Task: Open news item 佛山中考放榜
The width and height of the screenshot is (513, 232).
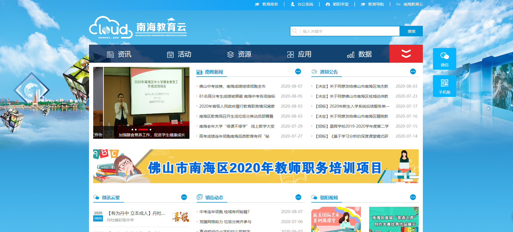Action: pyautogui.click(x=232, y=86)
